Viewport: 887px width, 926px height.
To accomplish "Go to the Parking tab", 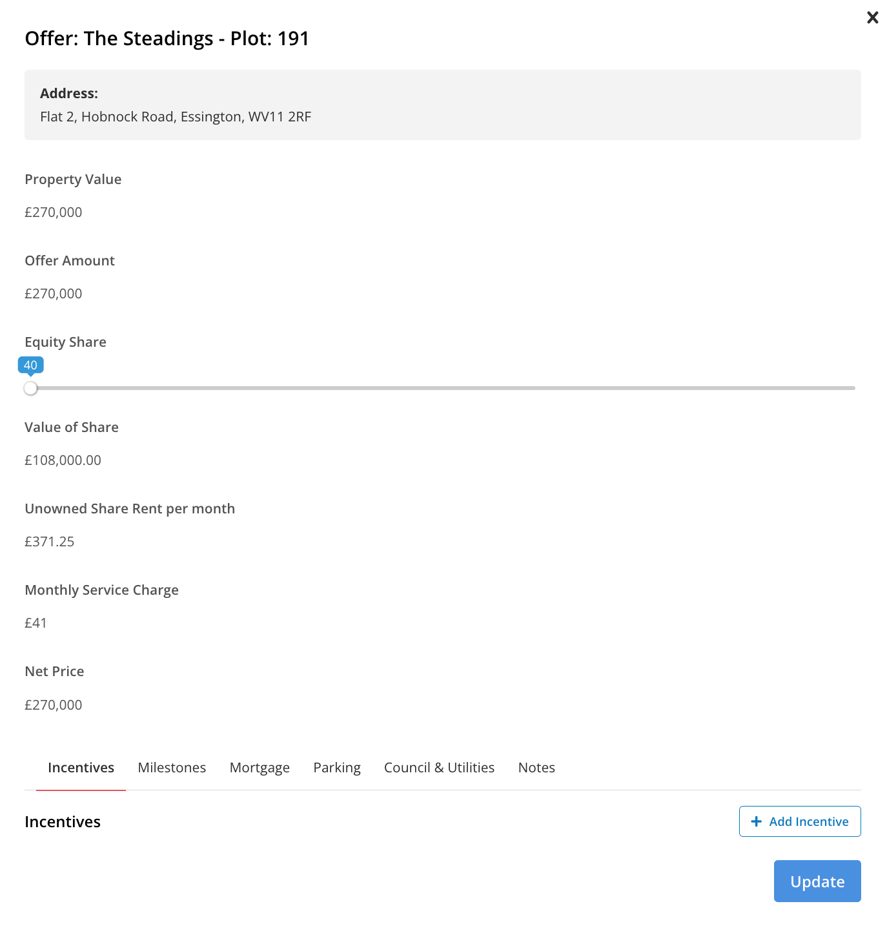I will click(x=336, y=768).
